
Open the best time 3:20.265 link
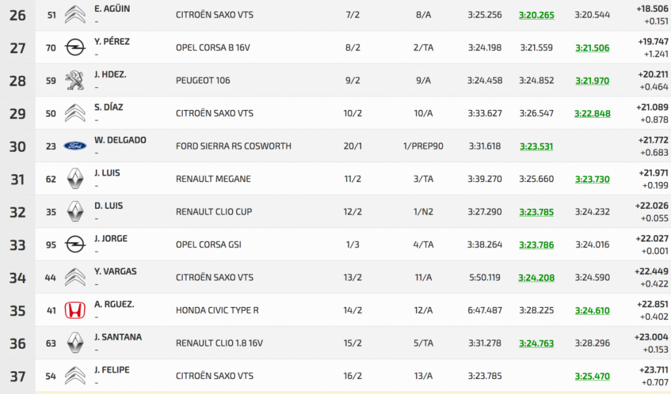(536, 15)
